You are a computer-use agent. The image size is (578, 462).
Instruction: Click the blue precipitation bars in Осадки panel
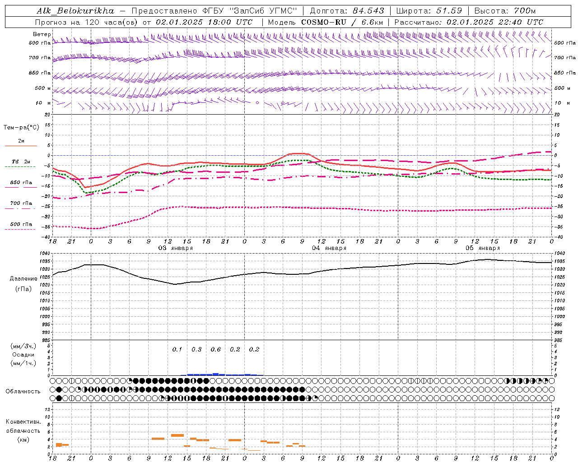(x=222, y=374)
